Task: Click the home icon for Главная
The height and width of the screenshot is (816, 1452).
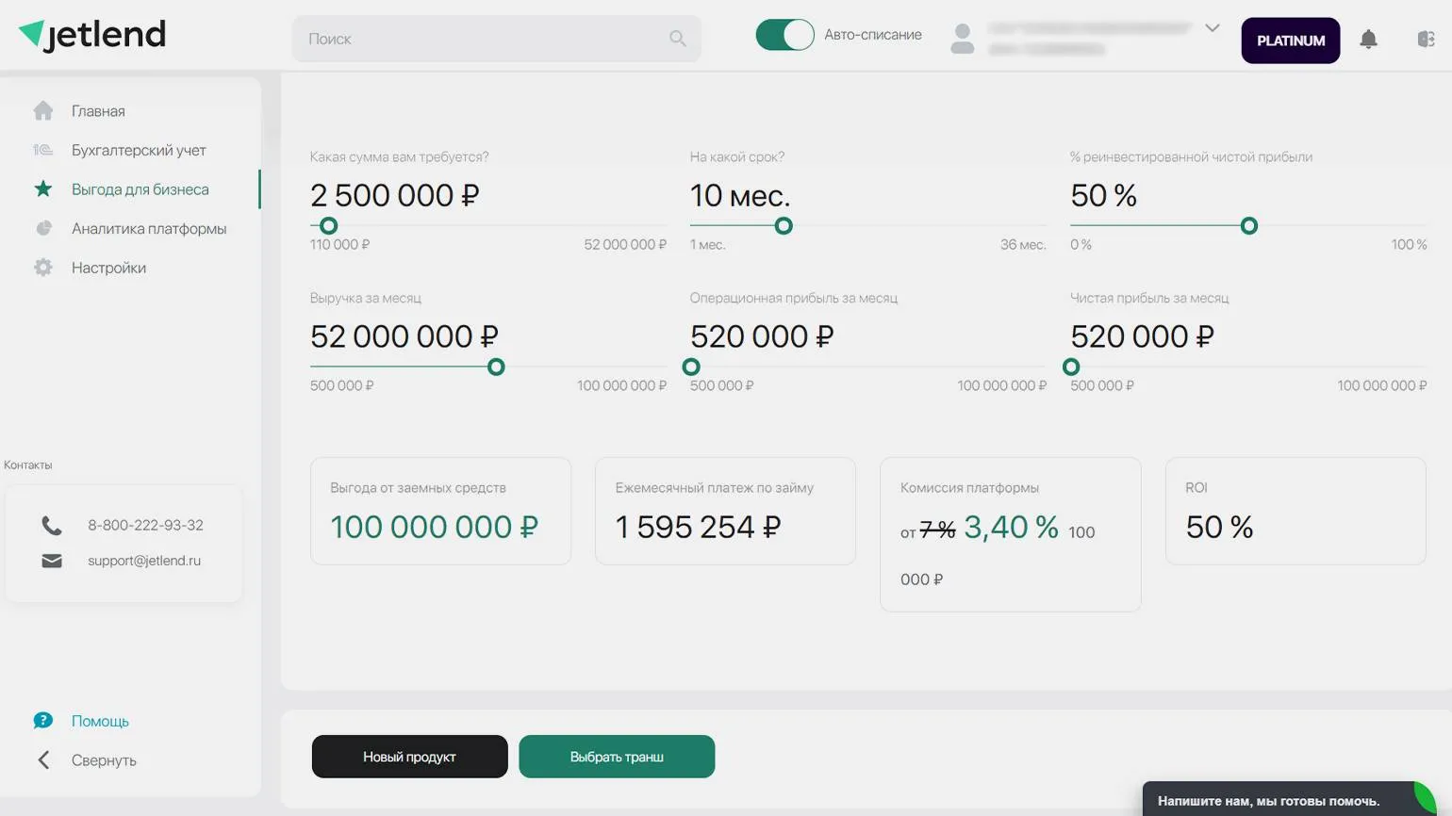Action: [x=43, y=111]
